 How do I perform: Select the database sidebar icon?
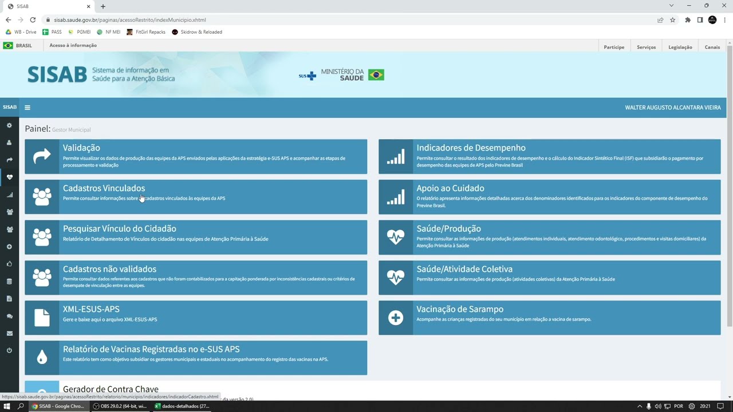click(x=9, y=281)
